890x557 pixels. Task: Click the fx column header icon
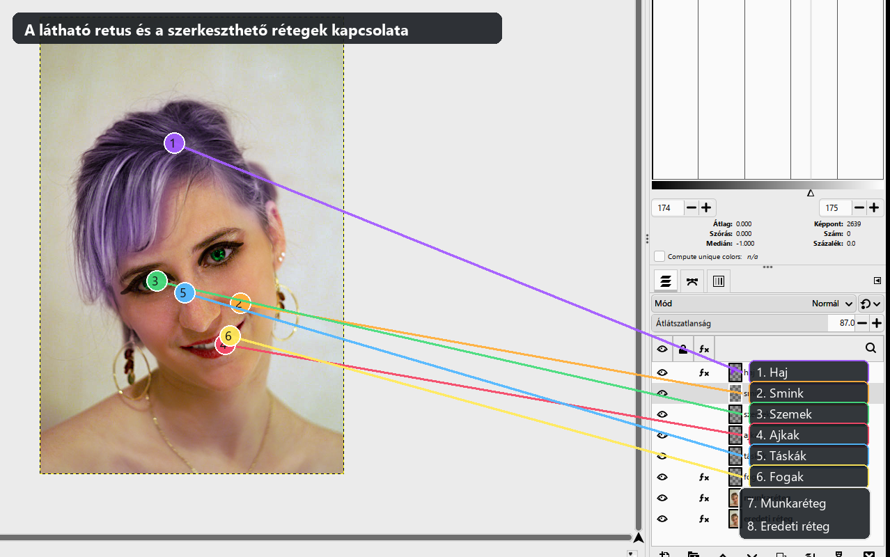(704, 348)
